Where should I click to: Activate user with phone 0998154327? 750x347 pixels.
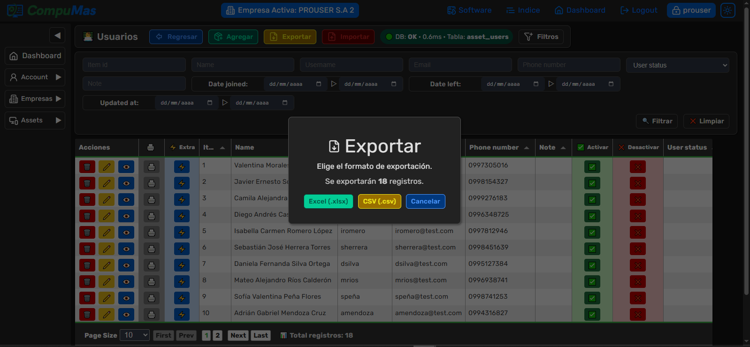(x=592, y=183)
